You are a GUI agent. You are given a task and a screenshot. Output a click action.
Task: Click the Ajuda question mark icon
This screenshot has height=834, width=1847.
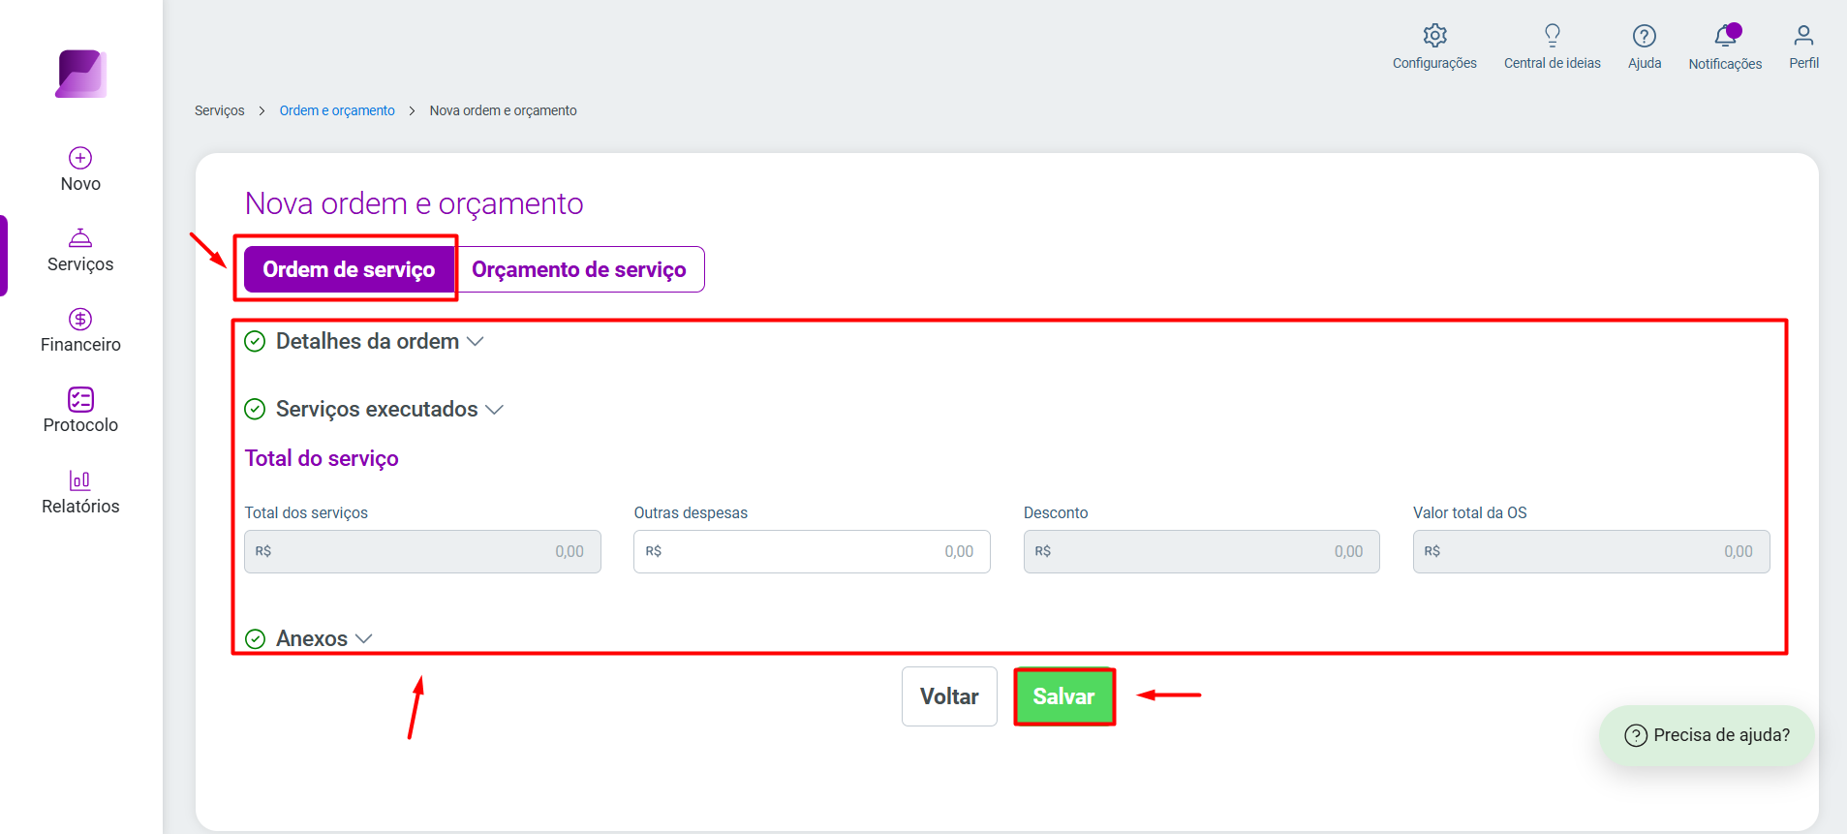pos(1645,36)
